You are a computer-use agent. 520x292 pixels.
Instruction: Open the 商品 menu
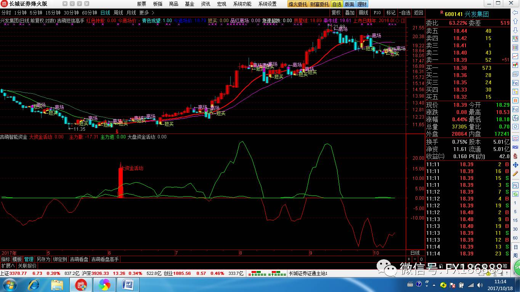coord(173,4)
